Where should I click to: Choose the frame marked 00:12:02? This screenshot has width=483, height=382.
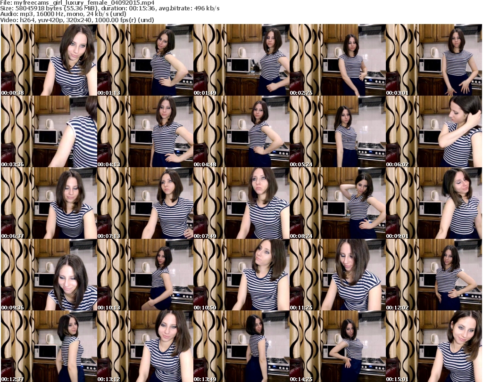[x=434, y=275]
